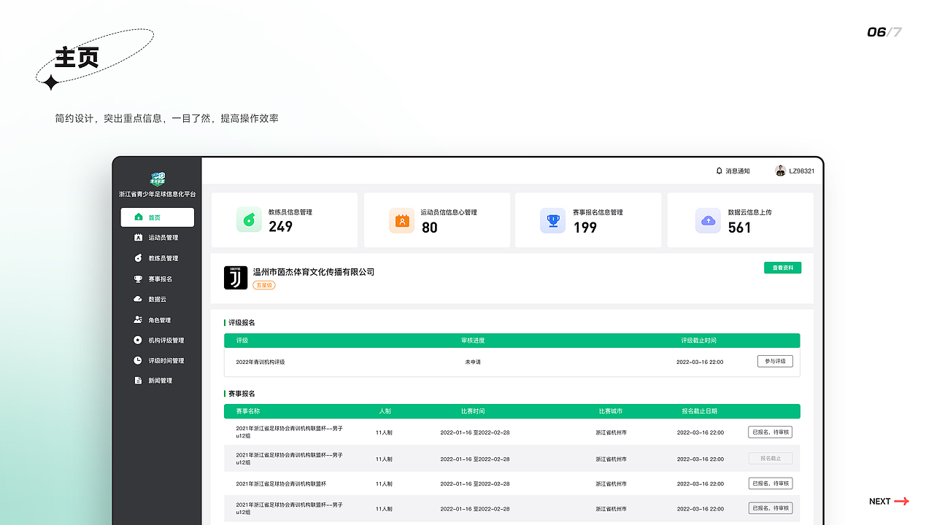The width and height of the screenshot is (934, 525).
Task: Click the orange athlete icon on card
Action: [401, 219]
